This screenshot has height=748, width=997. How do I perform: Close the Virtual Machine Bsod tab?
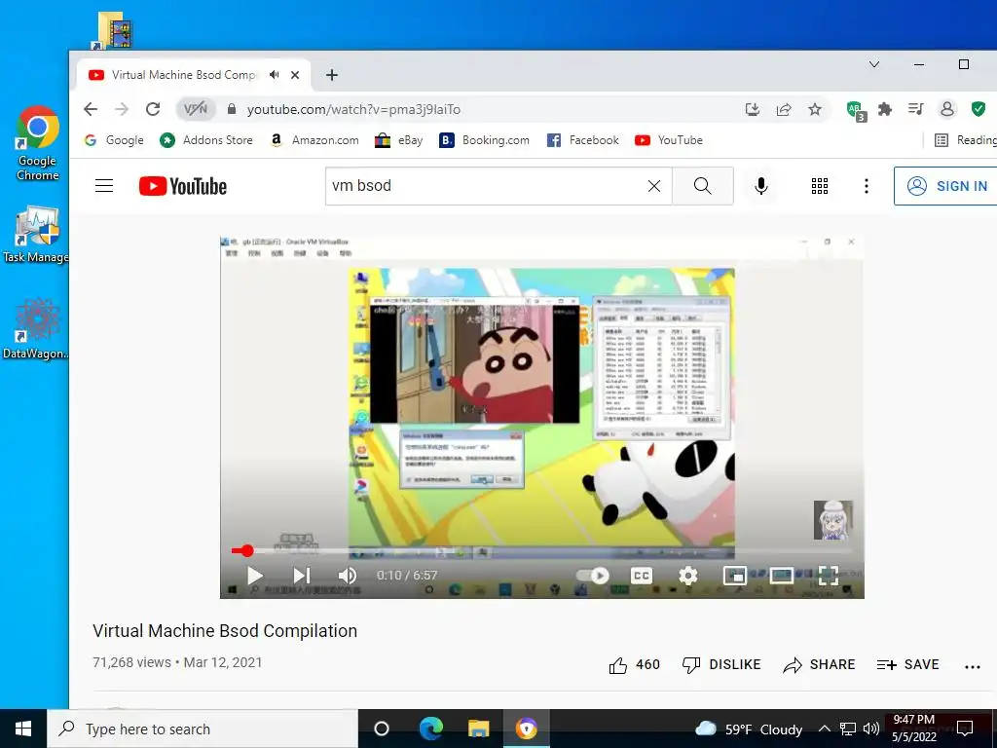coord(295,75)
